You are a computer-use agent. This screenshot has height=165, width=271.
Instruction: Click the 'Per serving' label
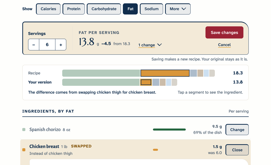point(238,111)
